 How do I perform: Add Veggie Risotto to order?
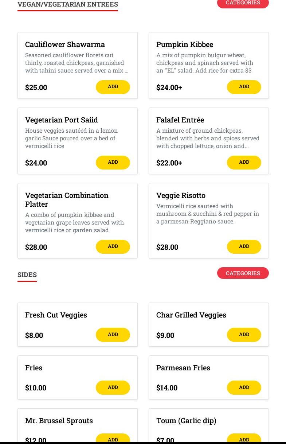click(x=244, y=247)
